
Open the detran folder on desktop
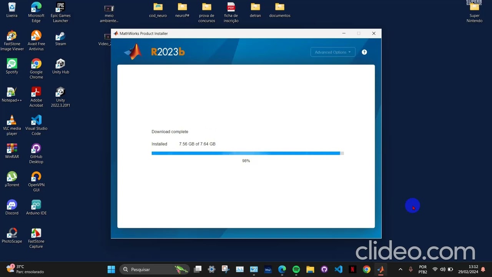tap(255, 10)
